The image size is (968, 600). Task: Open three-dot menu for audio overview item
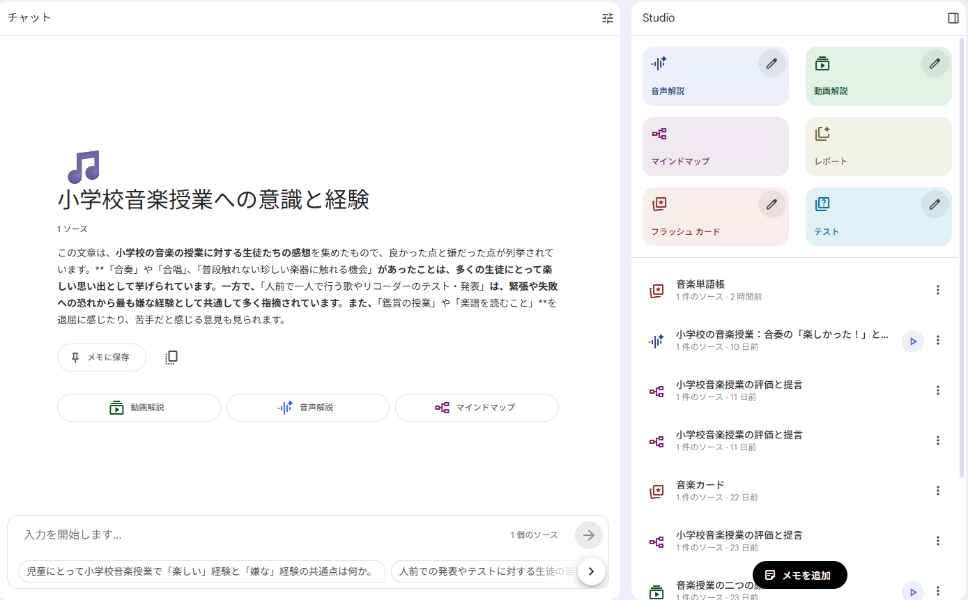click(937, 340)
